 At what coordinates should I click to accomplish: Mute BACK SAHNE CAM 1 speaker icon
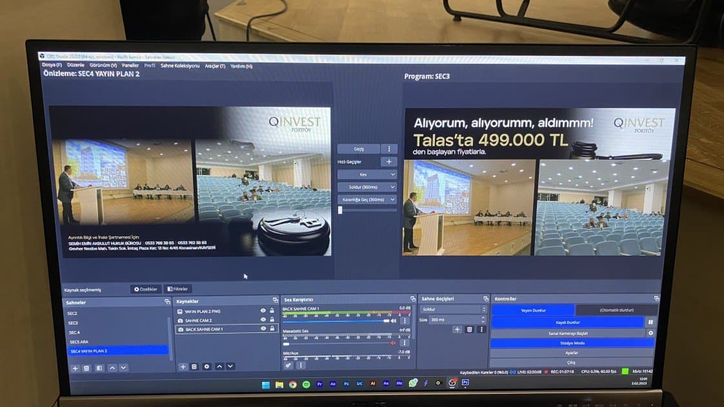tap(394, 320)
